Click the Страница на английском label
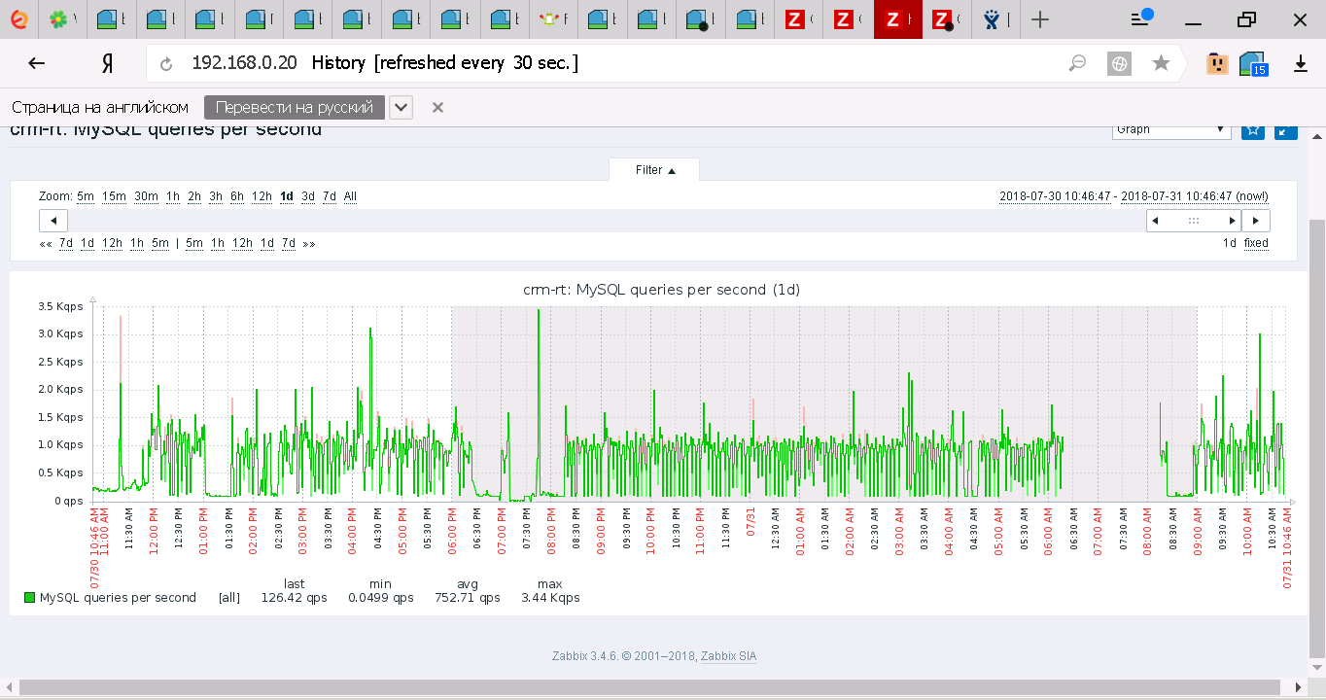1326x700 pixels. click(100, 108)
